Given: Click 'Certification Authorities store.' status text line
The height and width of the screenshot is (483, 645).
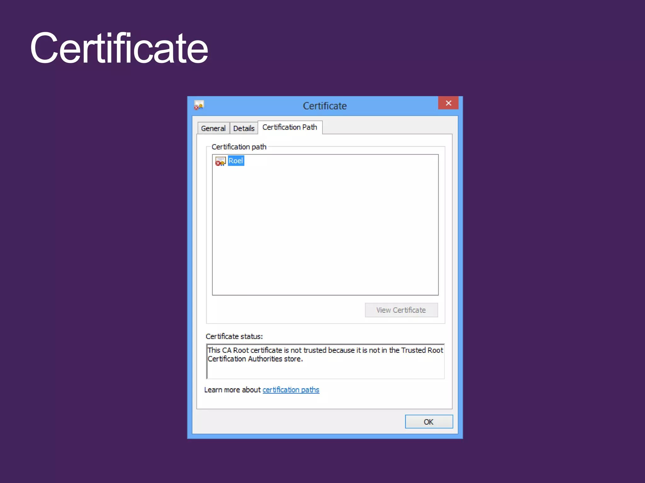Looking at the screenshot, I should pos(255,359).
